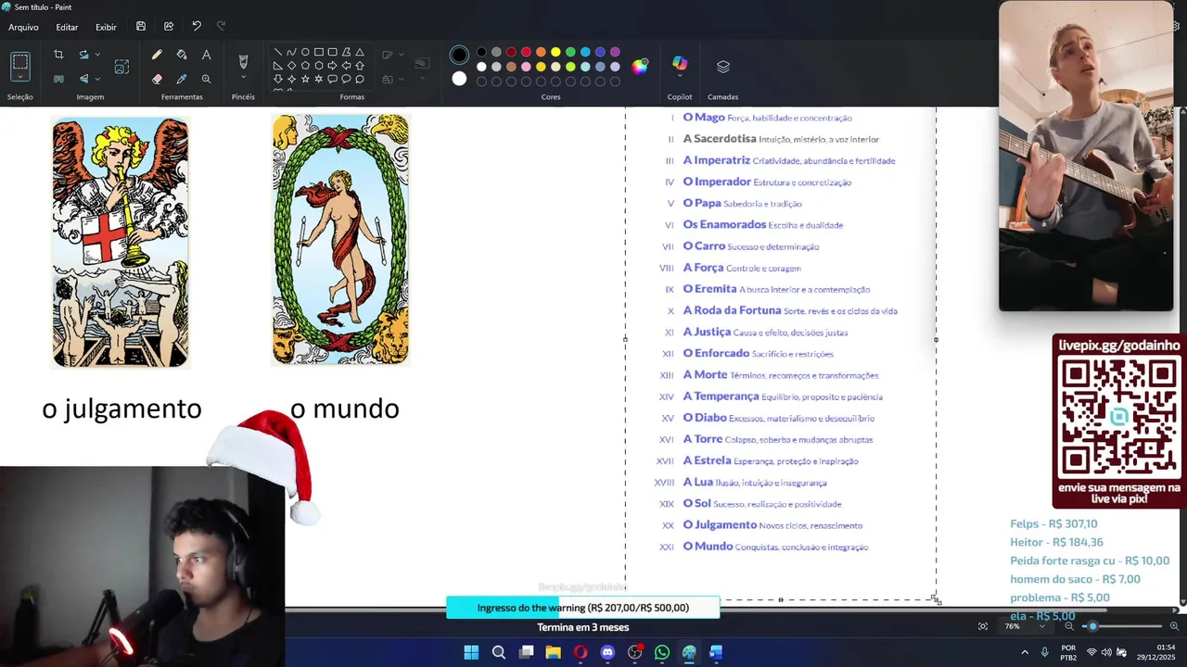Viewport: 1187px width, 667px height.
Task: Select the text tool
Action: [206, 55]
